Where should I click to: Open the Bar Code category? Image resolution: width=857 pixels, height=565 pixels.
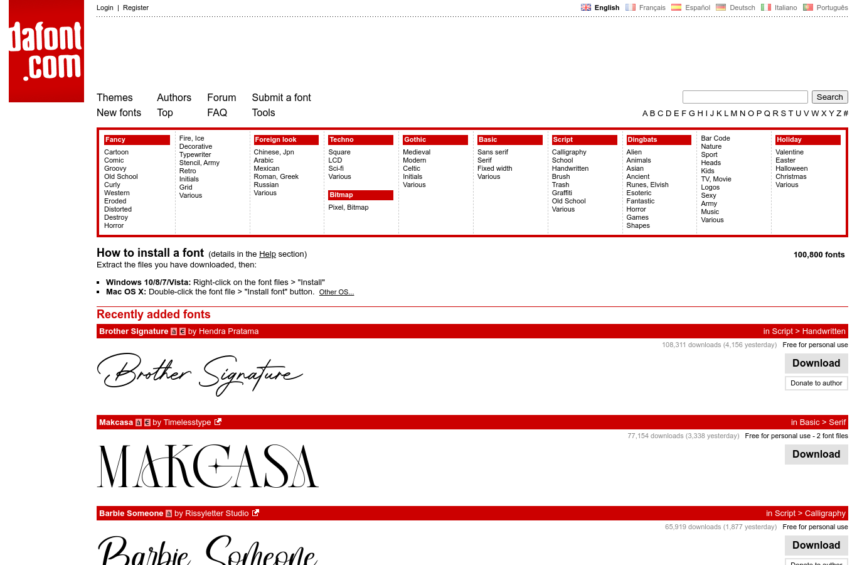coord(715,139)
